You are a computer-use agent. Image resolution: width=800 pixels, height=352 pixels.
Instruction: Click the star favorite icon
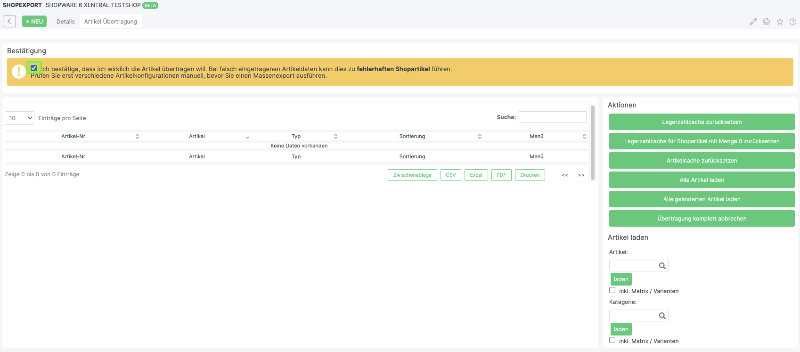pos(779,22)
